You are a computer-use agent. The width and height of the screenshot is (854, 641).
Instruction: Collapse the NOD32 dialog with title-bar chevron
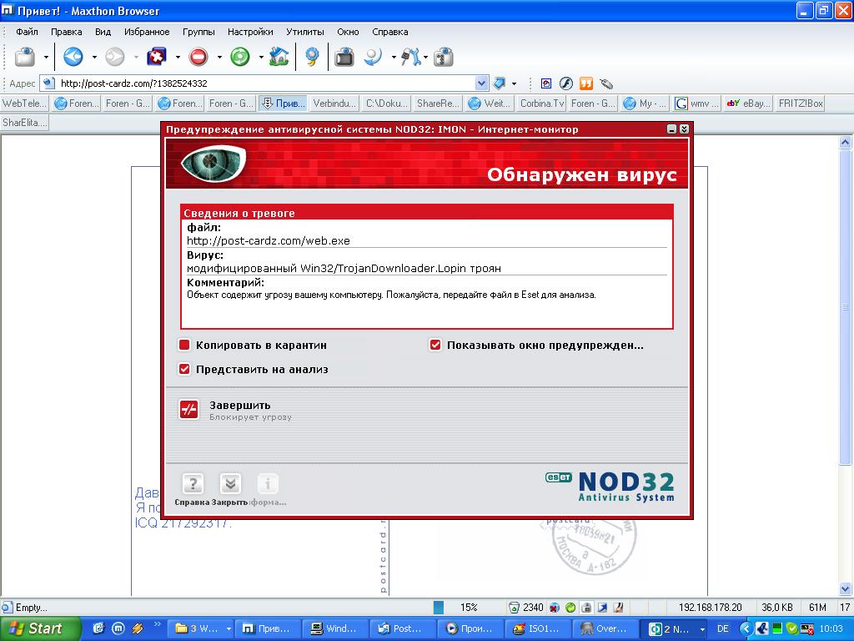(x=684, y=129)
